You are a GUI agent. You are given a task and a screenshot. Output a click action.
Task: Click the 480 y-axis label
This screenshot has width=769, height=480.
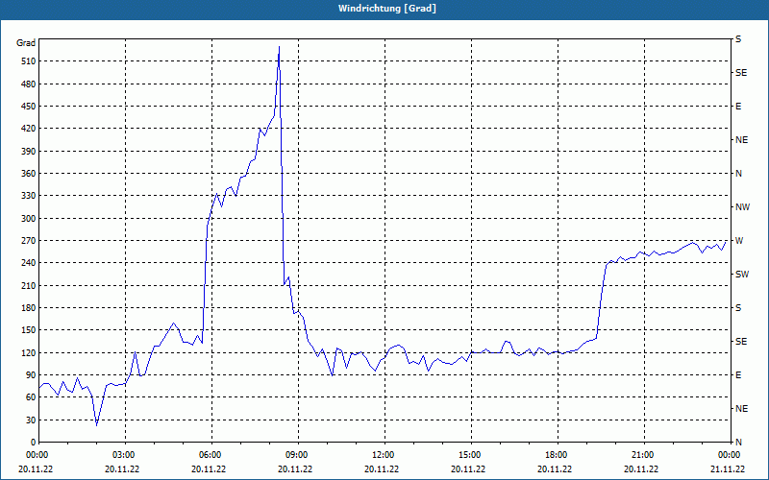click(28, 84)
